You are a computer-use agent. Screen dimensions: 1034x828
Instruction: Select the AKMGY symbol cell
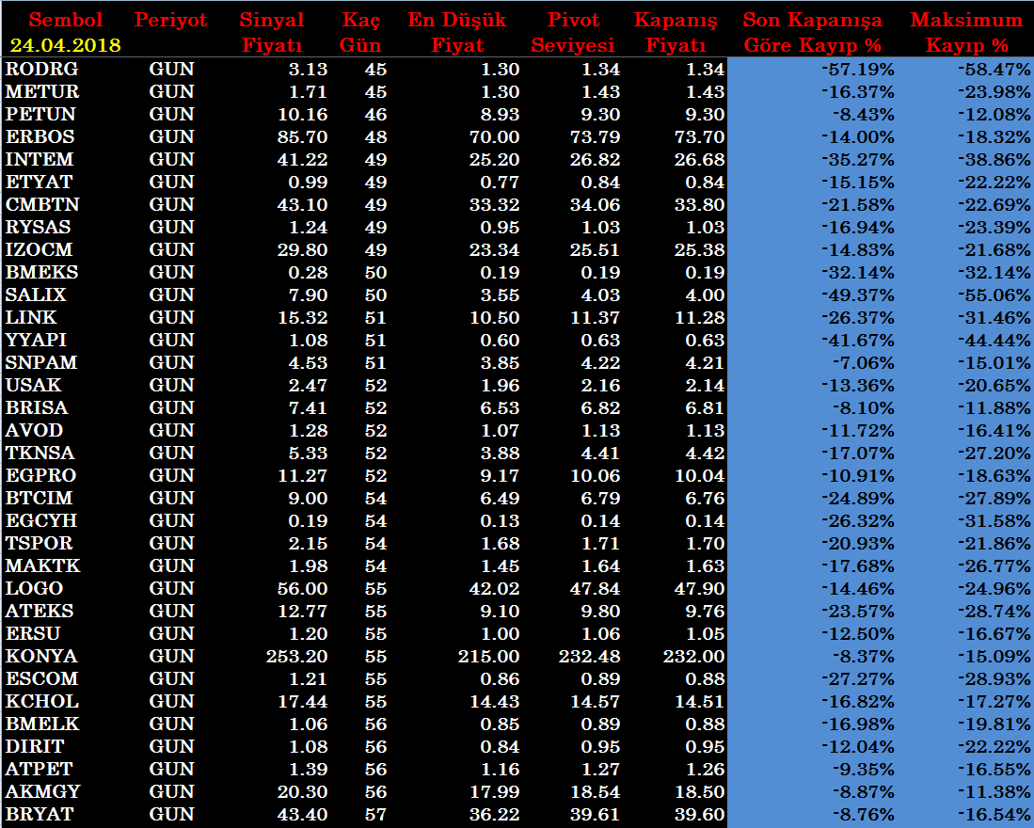43,791
